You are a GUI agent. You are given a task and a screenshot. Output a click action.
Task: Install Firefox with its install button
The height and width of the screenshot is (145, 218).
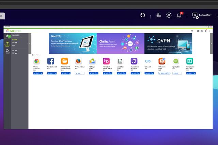click(x=80, y=73)
